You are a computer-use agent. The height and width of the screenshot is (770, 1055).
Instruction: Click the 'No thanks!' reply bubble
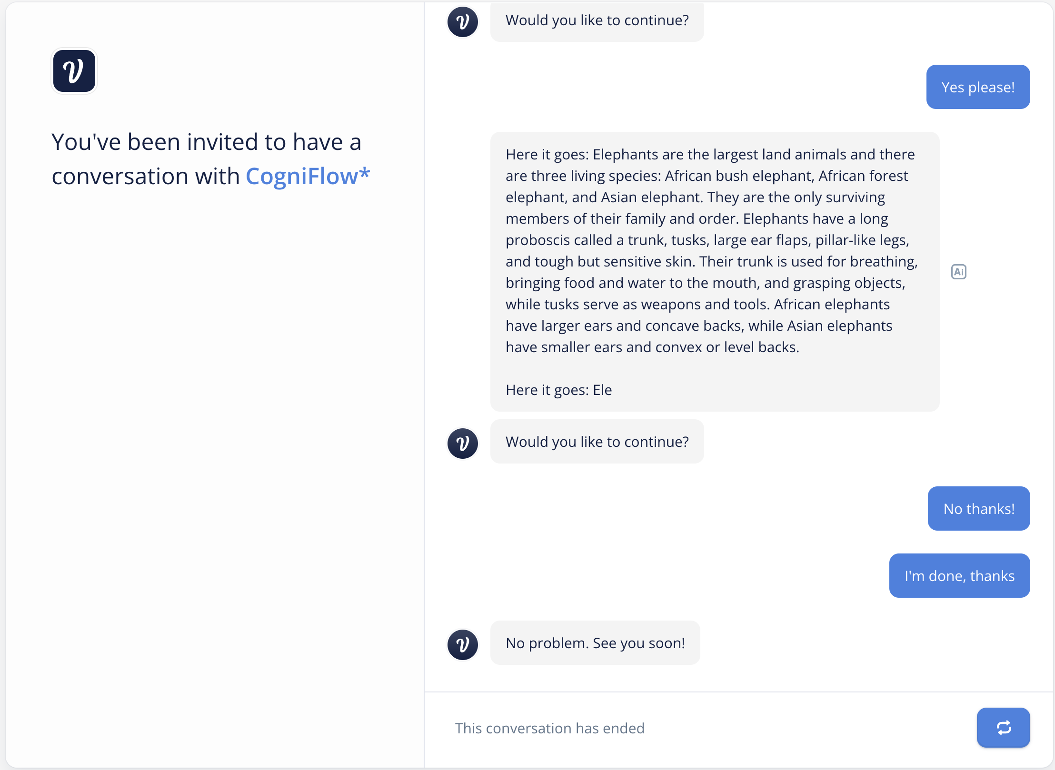[x=978, y=509]
